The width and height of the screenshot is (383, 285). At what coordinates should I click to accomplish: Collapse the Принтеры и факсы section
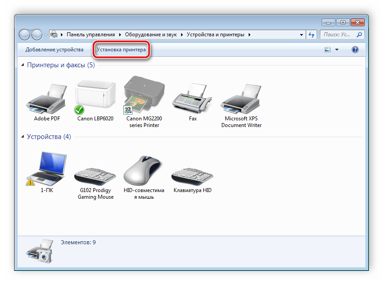(23, 65)
